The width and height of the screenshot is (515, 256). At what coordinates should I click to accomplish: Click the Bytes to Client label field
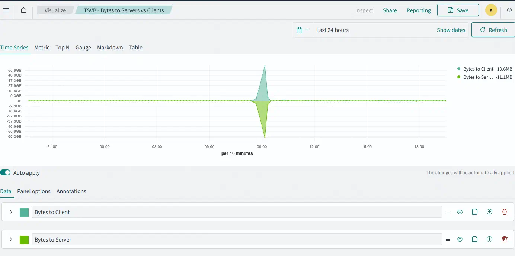(237, 212)
